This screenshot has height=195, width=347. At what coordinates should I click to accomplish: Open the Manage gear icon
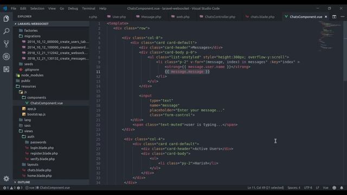pyautogui.click(x=6, y=179)
